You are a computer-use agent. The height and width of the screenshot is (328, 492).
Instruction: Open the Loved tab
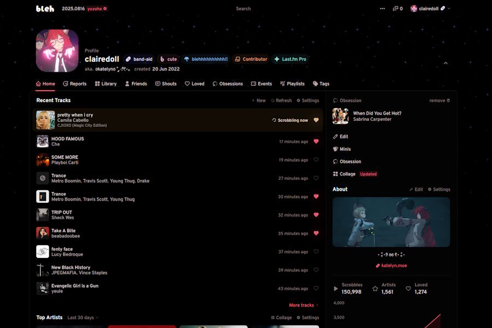[195, 84]
